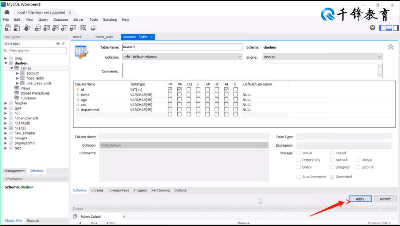Click the copy icon beside Action Output
This screenshot has height=226, width=400.
click(x=75, y=216)
